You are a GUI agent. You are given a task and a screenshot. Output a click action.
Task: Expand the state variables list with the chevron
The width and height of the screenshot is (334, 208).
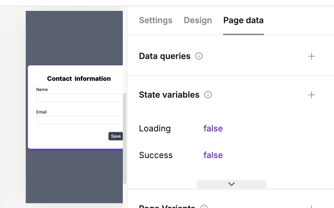[231, 184]
